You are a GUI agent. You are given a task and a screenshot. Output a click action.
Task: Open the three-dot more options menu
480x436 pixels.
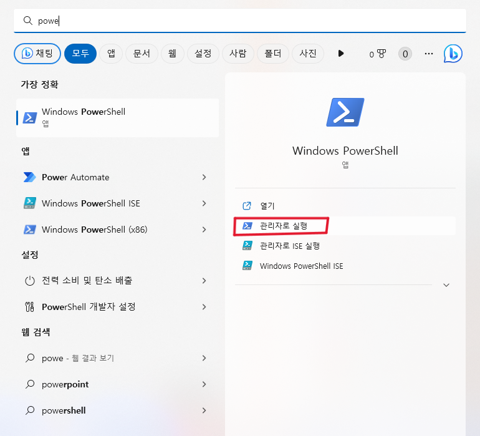pyautogui.click(x=429, y=54)
